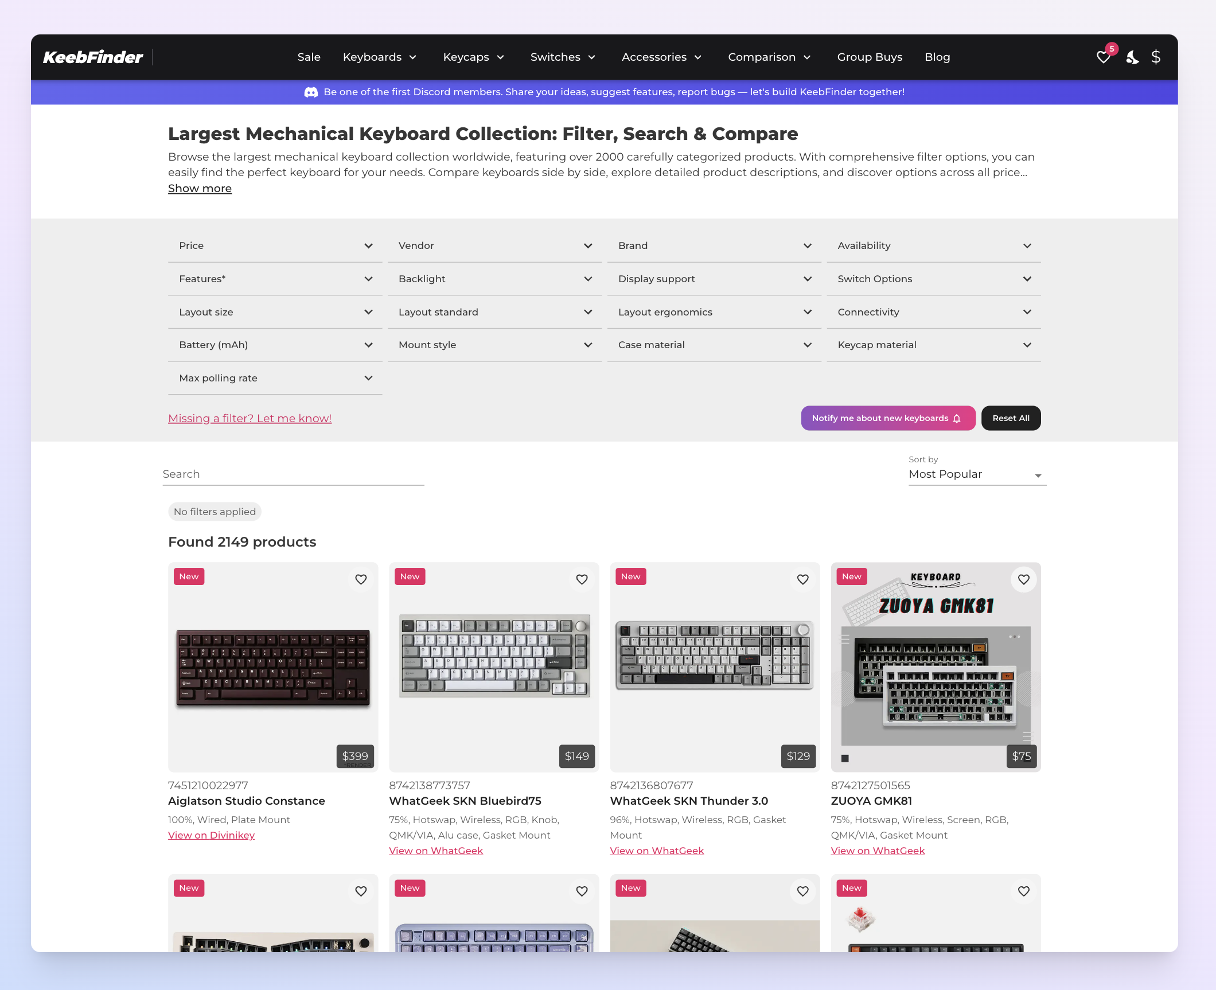Open the Keyboards menu

pyautogui.click(x=380, y=57)
